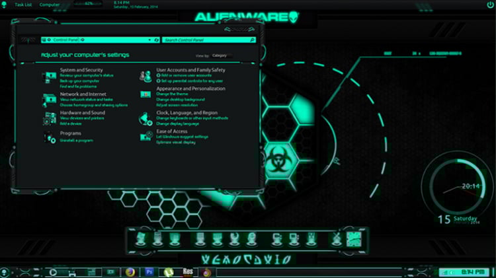Open the Computer menu in top bar
This screenshot has height=278, width=496.
(x=50, y=5)
